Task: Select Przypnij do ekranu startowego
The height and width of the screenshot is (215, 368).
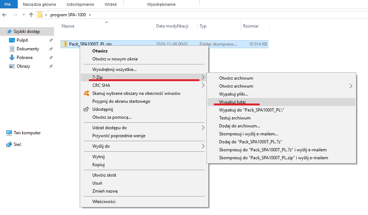Action: click(121, 101)
